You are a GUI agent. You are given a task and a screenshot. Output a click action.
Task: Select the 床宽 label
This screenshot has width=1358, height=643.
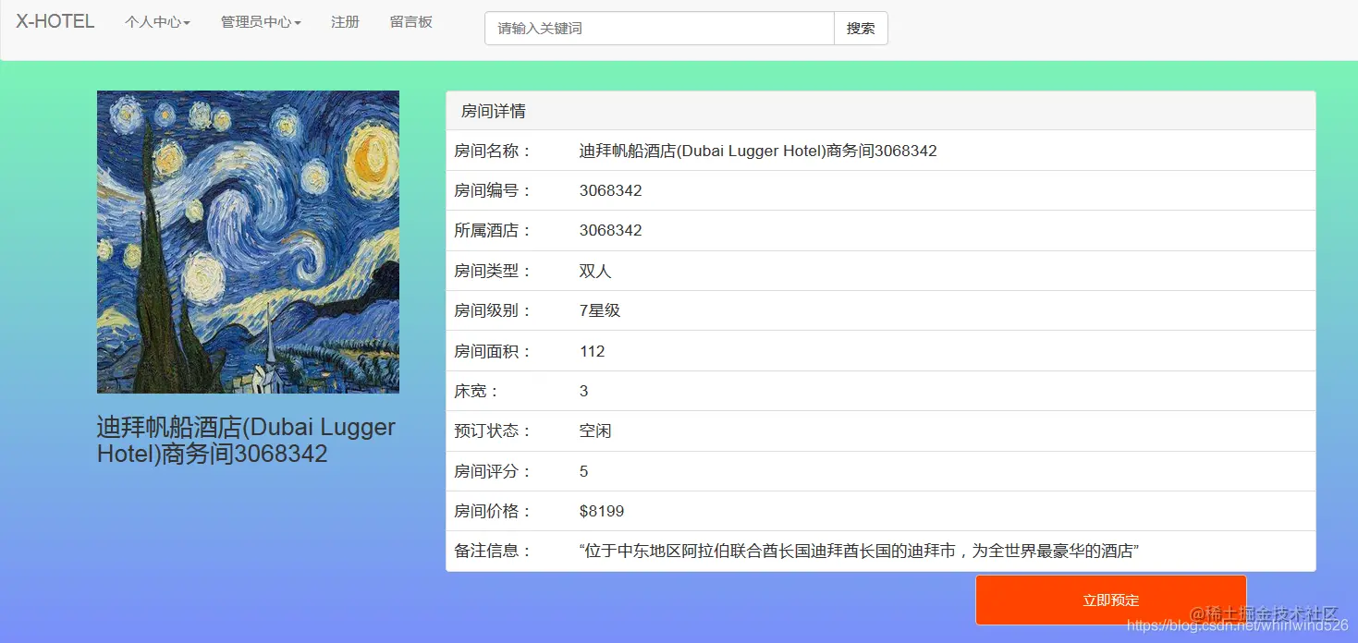click(x=476, y=392)
